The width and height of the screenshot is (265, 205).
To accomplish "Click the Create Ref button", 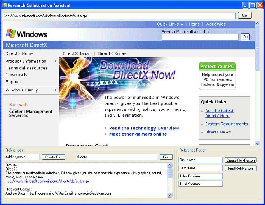I will pos(53,157).
